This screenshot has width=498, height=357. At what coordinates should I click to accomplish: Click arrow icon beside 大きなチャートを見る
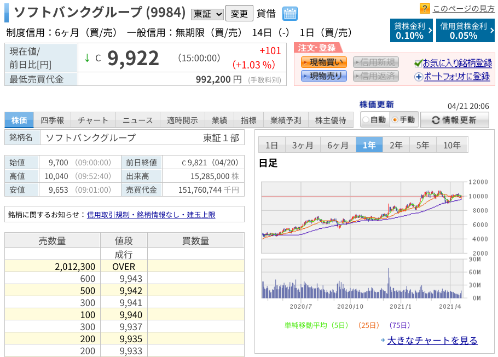[383, 340]
